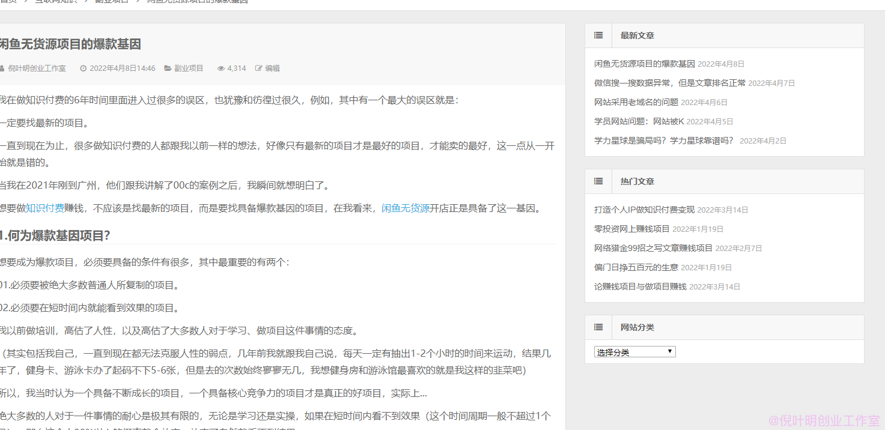Click the clock icon before the publish date
The image size is (885, 430).
[83, 68]
